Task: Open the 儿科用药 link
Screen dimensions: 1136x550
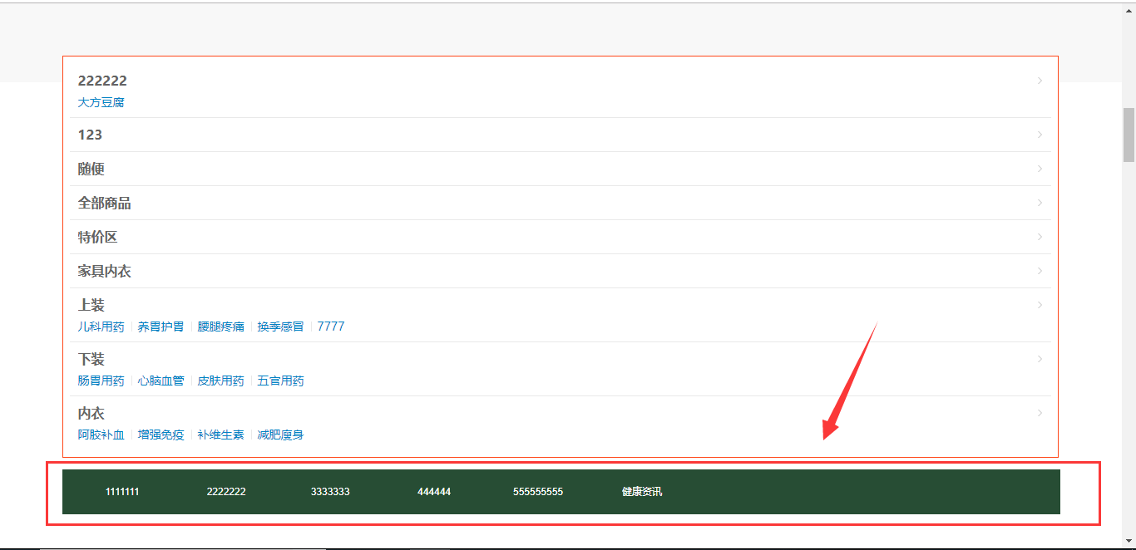Action: 101,327
